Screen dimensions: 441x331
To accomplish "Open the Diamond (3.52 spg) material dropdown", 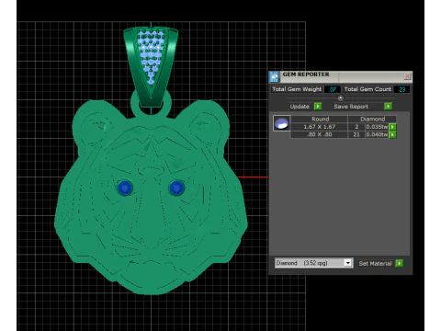I will pos(314,263).
